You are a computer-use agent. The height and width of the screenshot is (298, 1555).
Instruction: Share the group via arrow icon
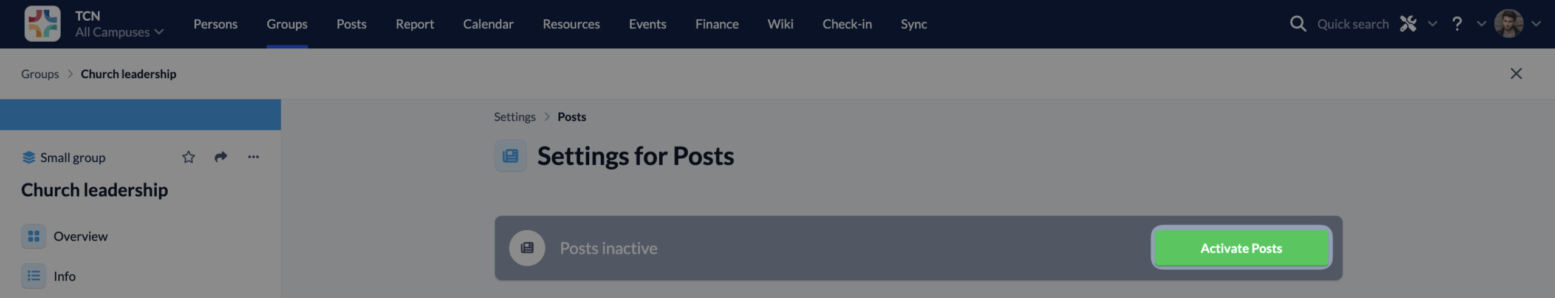[x=220, y=157]
